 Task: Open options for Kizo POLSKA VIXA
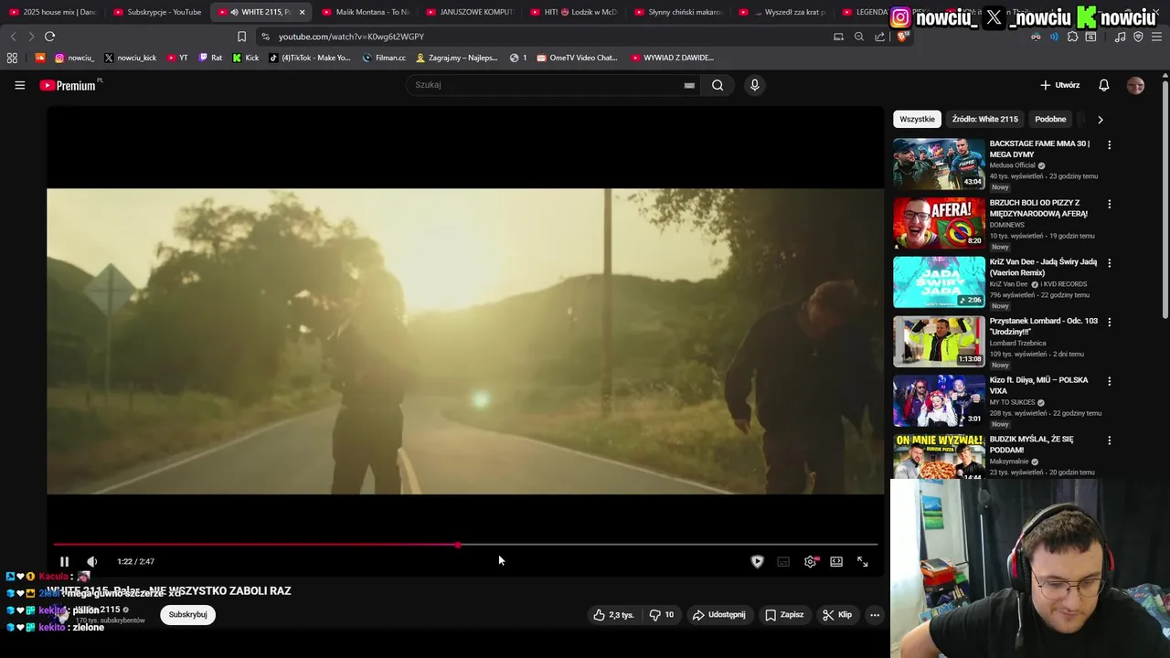click(x=1110, y=381)
